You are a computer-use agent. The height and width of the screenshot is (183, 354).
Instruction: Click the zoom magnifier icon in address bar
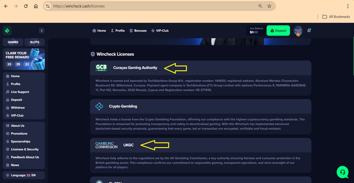pyautogui.click(x=260, y=6)
